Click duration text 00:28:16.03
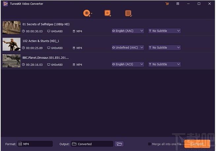This screenshot has height=151, width=216. 34,65
